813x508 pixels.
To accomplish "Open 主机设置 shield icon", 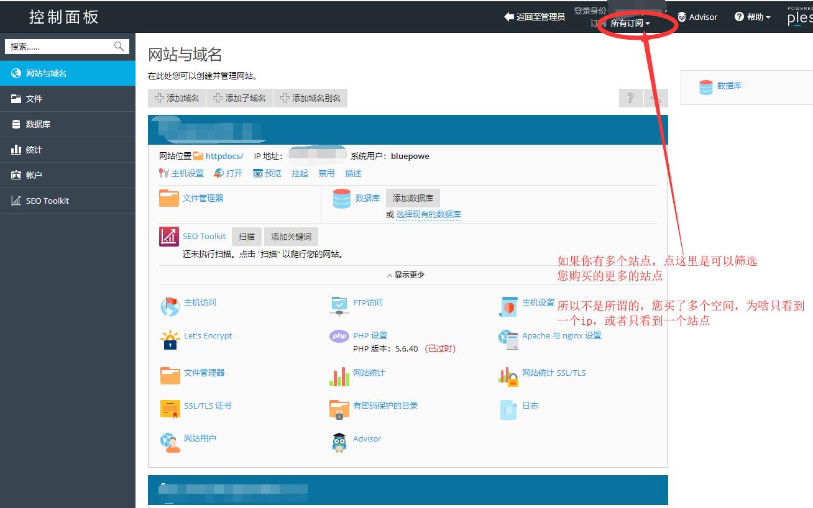I will click(508, 306).
